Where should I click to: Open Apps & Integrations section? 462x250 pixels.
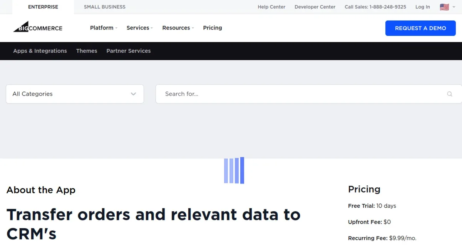(x=40, y=51)
